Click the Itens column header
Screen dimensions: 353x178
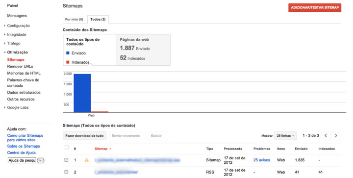[281, 149]
